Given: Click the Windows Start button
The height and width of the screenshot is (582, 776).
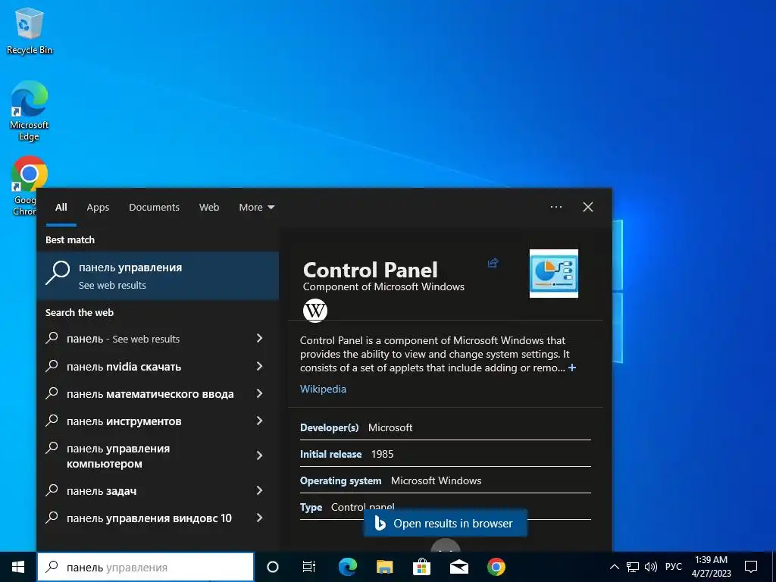Looking at the screenshot, I should click(x=18, y=567).
